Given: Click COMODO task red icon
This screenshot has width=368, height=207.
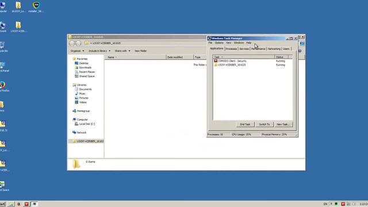Looking at the screenshot, I should point(216,61).
